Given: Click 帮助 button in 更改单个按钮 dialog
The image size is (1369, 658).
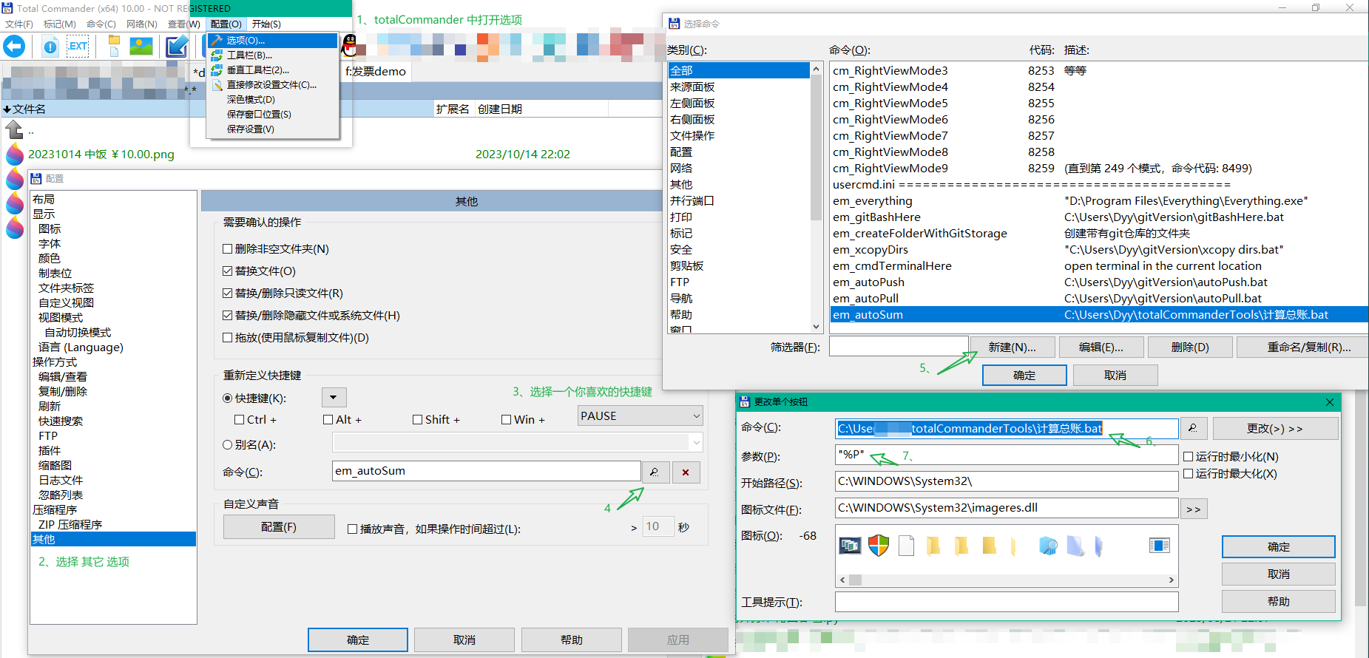Looking at the screenshot, I should (1278, 602).
